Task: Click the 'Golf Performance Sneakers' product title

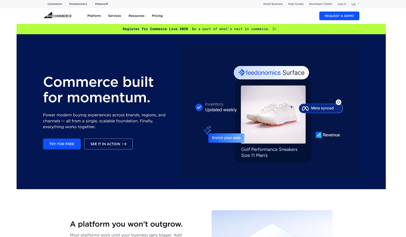Action: pyautogui.click(x=269, y=149)
